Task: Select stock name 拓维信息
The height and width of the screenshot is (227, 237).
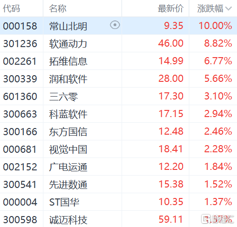Action: coord(68,61)
